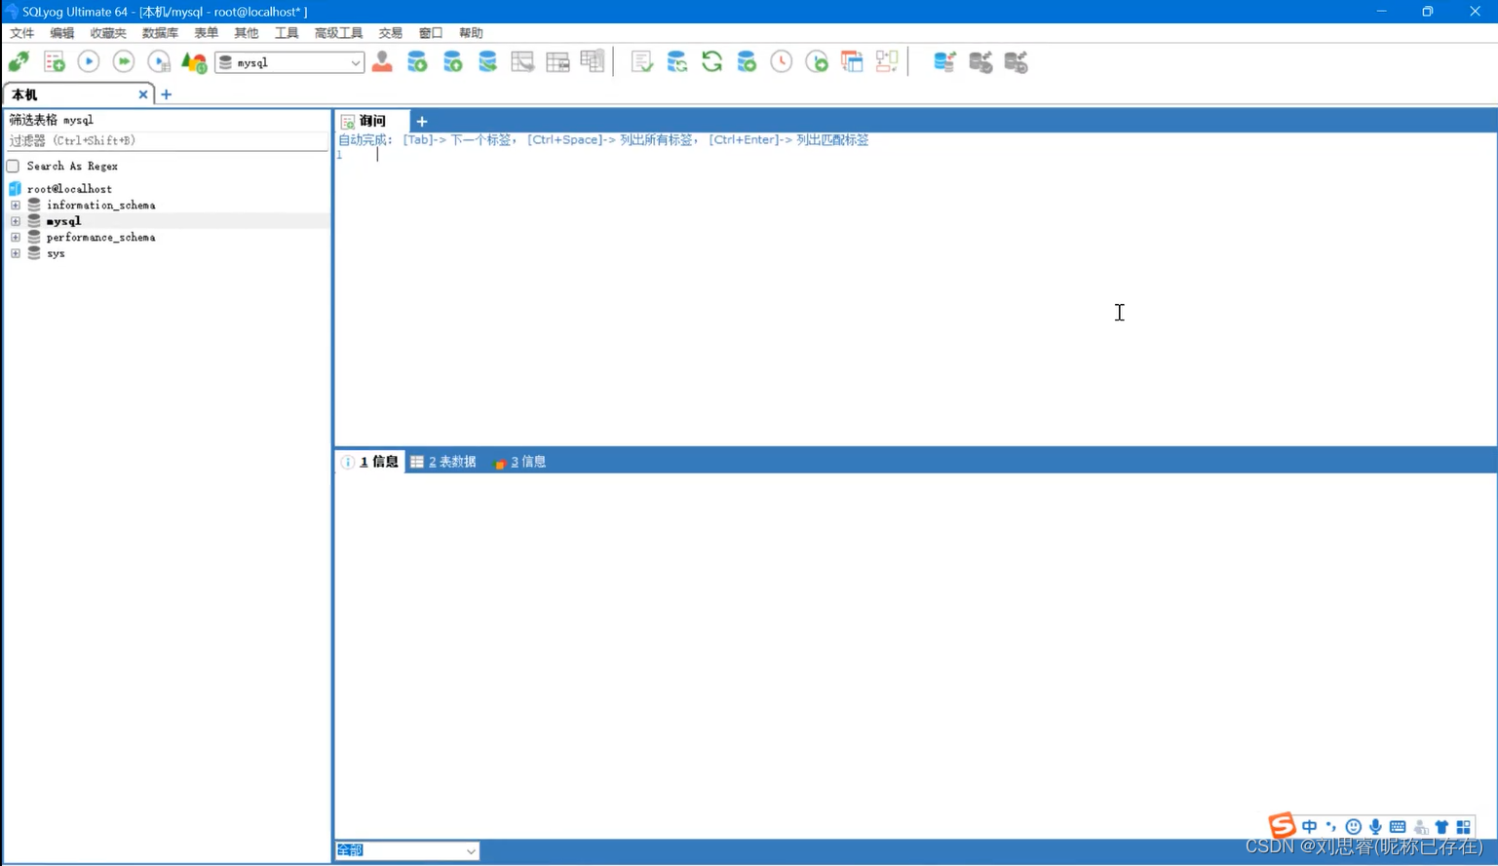The width and height of the screenshot is (1498, 866).
Task: Open the 表单 menu
Action: pyautogui.click(x=206, y=33)
